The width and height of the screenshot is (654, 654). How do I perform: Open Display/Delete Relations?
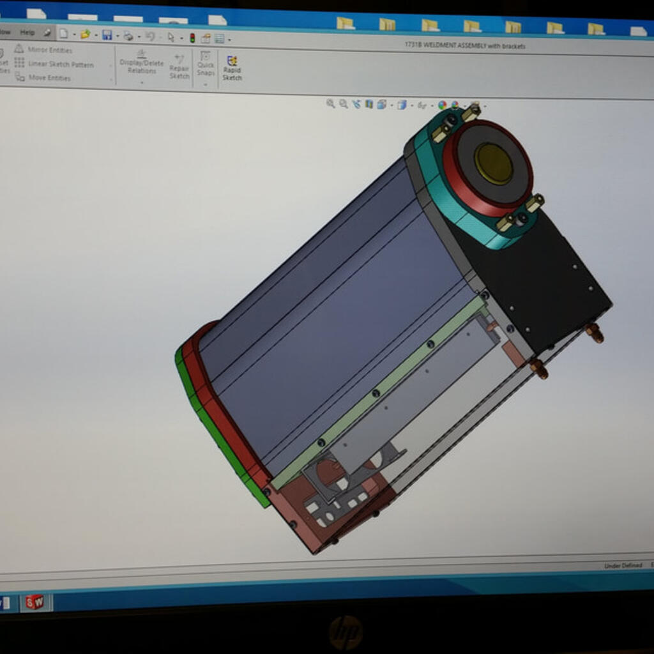pos(141,62)
